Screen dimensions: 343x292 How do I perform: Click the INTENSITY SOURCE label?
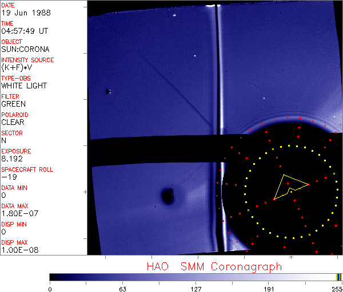tap(27, 60)
